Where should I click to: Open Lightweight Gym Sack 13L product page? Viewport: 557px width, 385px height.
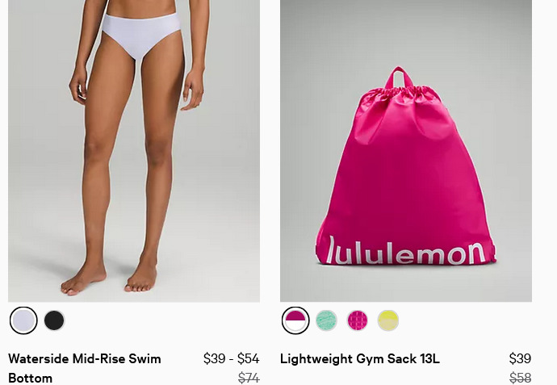[360, 358]
